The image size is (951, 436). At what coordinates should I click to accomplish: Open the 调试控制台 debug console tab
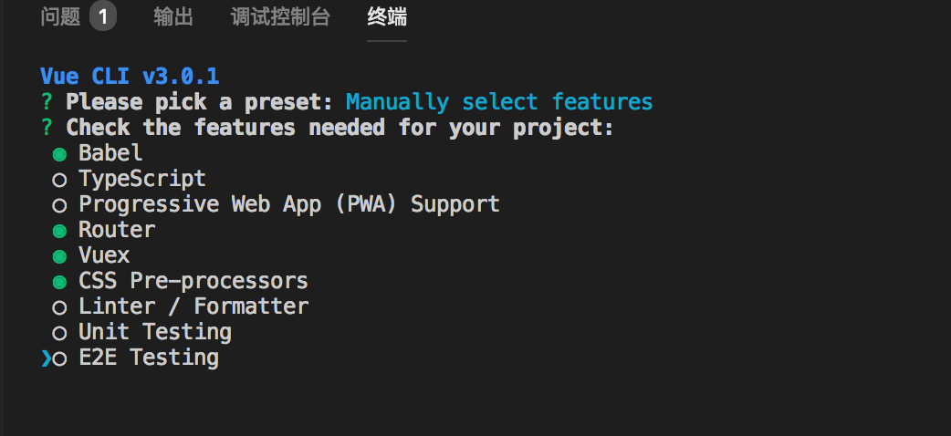(x=280, y=17)
